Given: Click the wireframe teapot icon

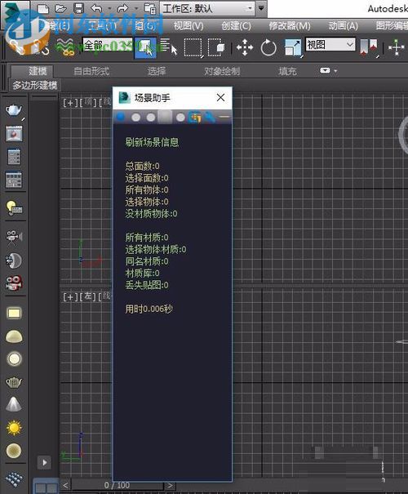Looking at the screenshot, I should tap(14, 382).
